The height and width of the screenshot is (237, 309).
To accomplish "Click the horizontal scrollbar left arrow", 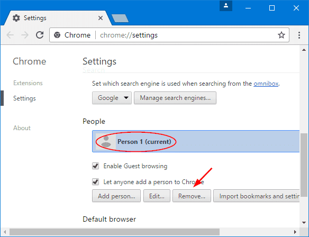I will [x=5, y=232].
